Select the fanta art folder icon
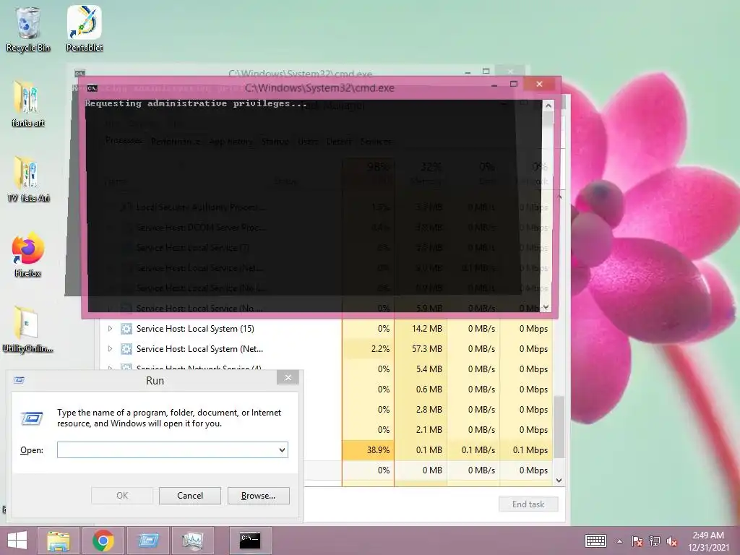This screenshot has width=740, height=555. [27, 104]
